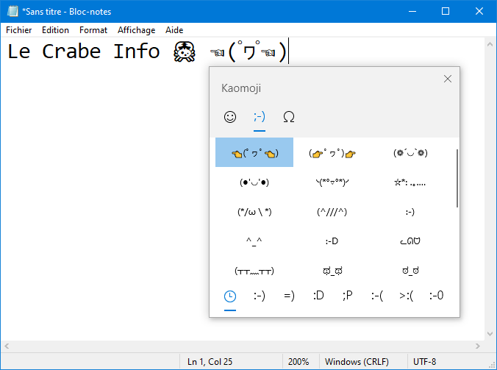Screen dimensions: 497x370
Task: Click the Notepad scroll up arrow
Action: 490,44
